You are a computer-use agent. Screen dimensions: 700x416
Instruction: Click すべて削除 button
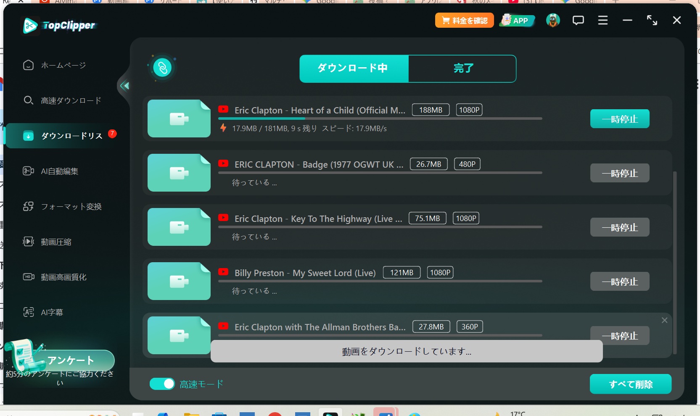point(630,384)
